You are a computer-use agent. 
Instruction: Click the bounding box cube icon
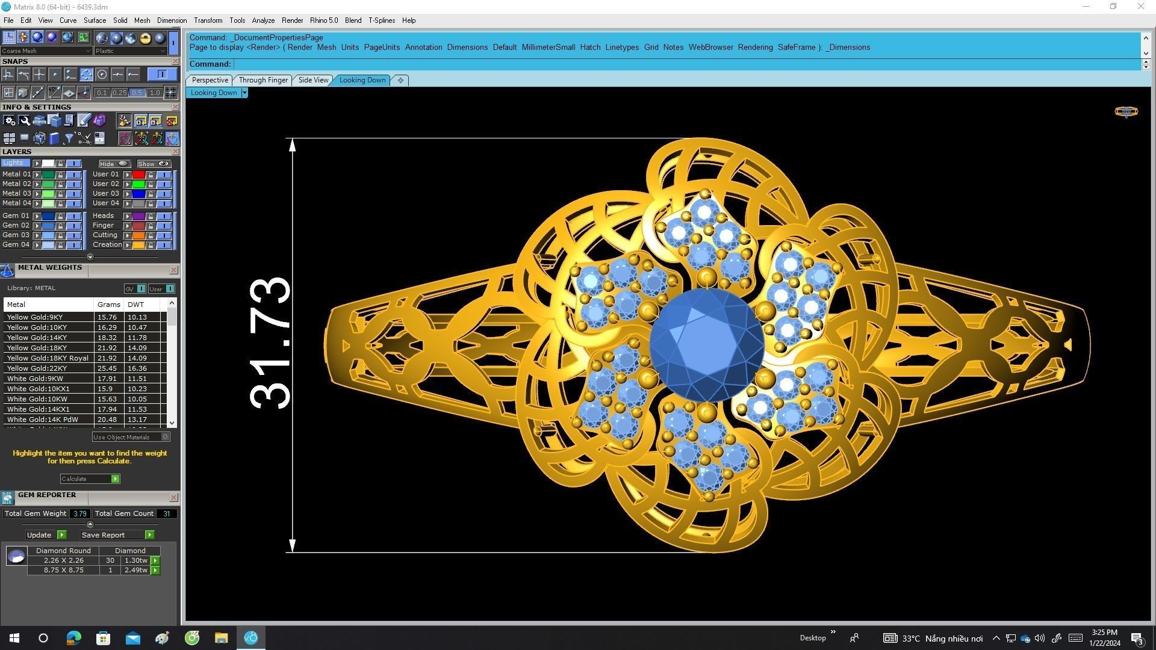[39, 138]
